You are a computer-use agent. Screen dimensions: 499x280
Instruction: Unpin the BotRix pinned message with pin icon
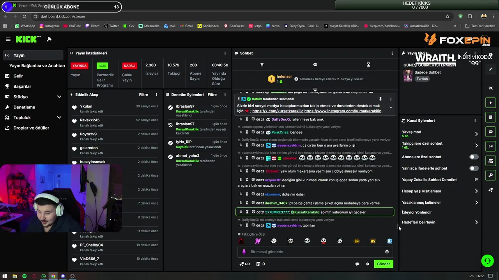pos(380,99)
